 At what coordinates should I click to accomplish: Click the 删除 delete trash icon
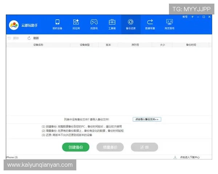click(9, 38)
